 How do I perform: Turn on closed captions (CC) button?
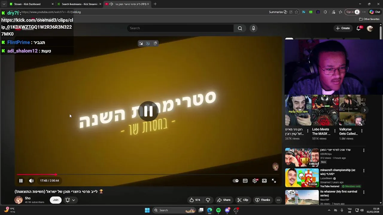coord(245,181)
